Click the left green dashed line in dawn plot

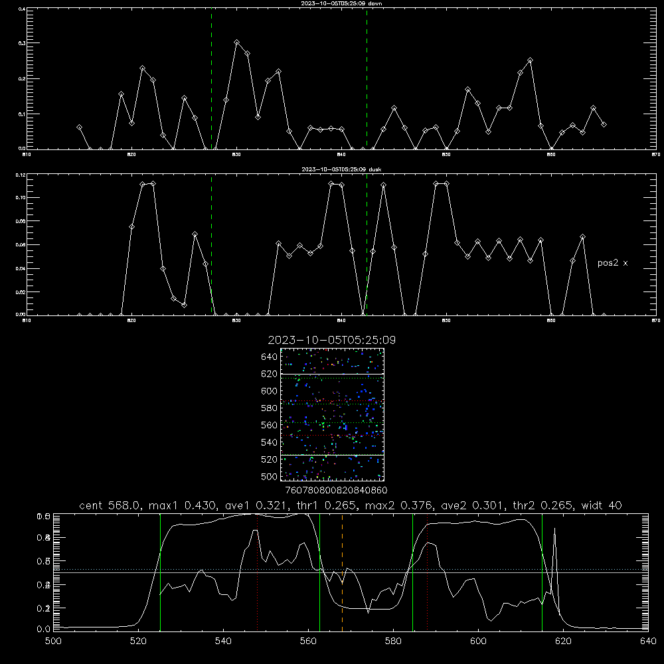pyautogui.click(x=211, y=78)
